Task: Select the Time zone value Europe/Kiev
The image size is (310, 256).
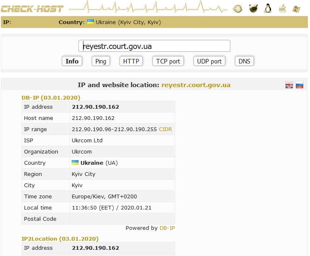Action: (105, 197)
